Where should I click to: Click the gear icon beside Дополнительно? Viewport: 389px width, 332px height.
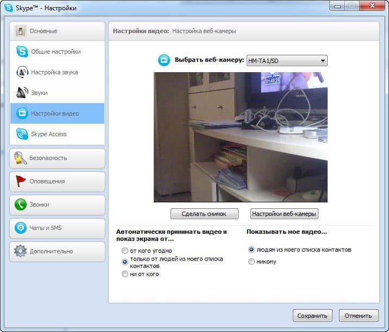pos(20,251)
